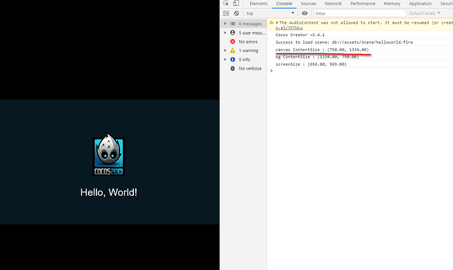Open the Default levels dropdown

[424, 13]
